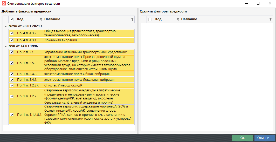The width and height of the screenshot is (276, 142).
Task: Uncheck the select-all checkbox in add factors header
Action: coord(12,19)
